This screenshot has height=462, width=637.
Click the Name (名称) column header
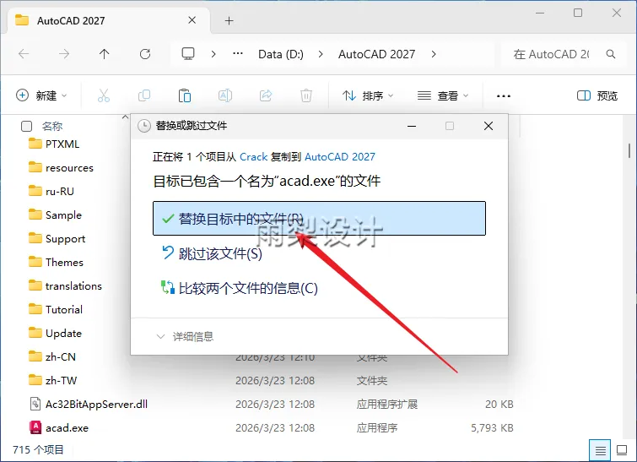point(52,126)
